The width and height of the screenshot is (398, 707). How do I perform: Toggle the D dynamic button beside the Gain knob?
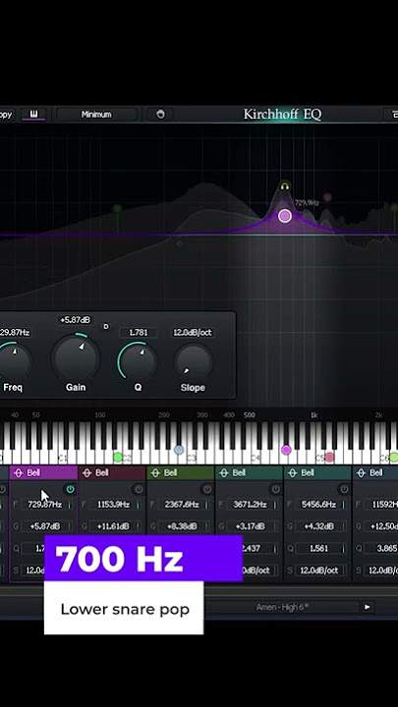click(x=106, y=326)
